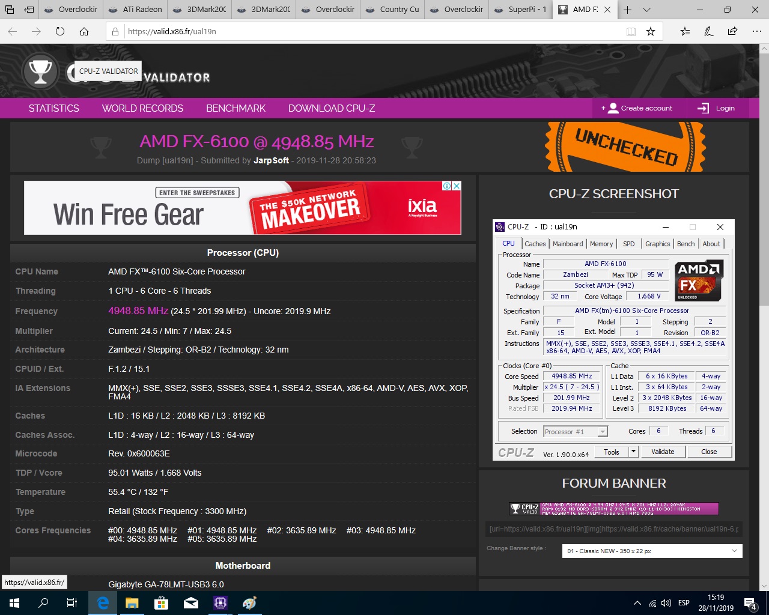Click the ESP language indicator
The width and height of the screenshot is (769, 615).
684,603
